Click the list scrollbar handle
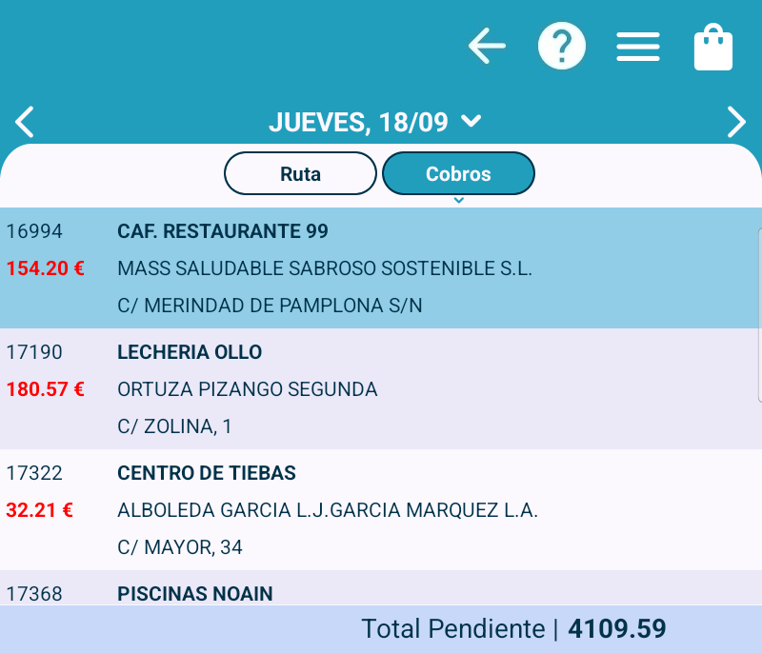Image resolution: width=762 pixels, height=653 pixels. click(x=759, y=314)
